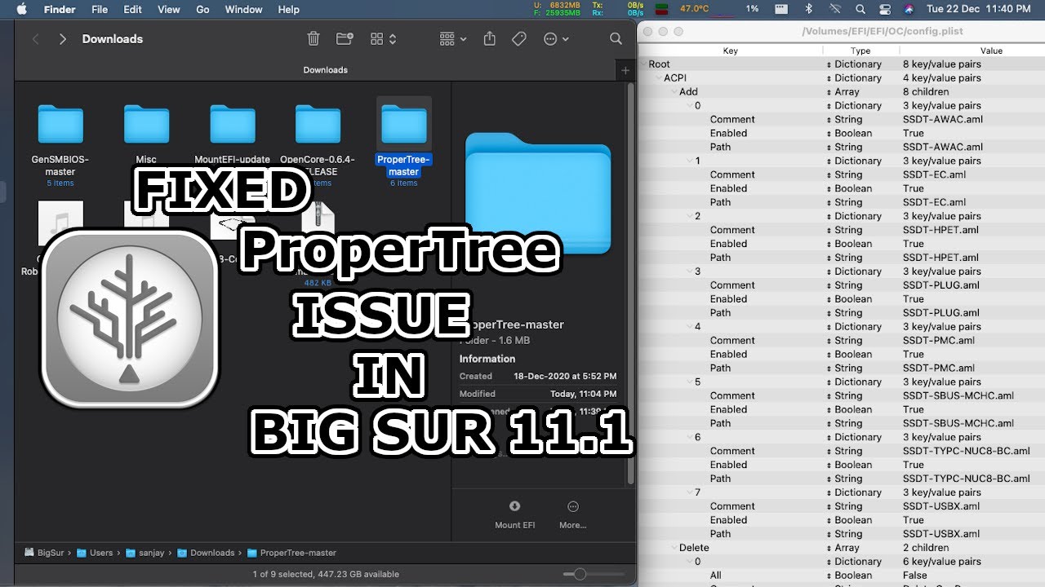
Task: Open the Apple menu
Action: [22, 9]
